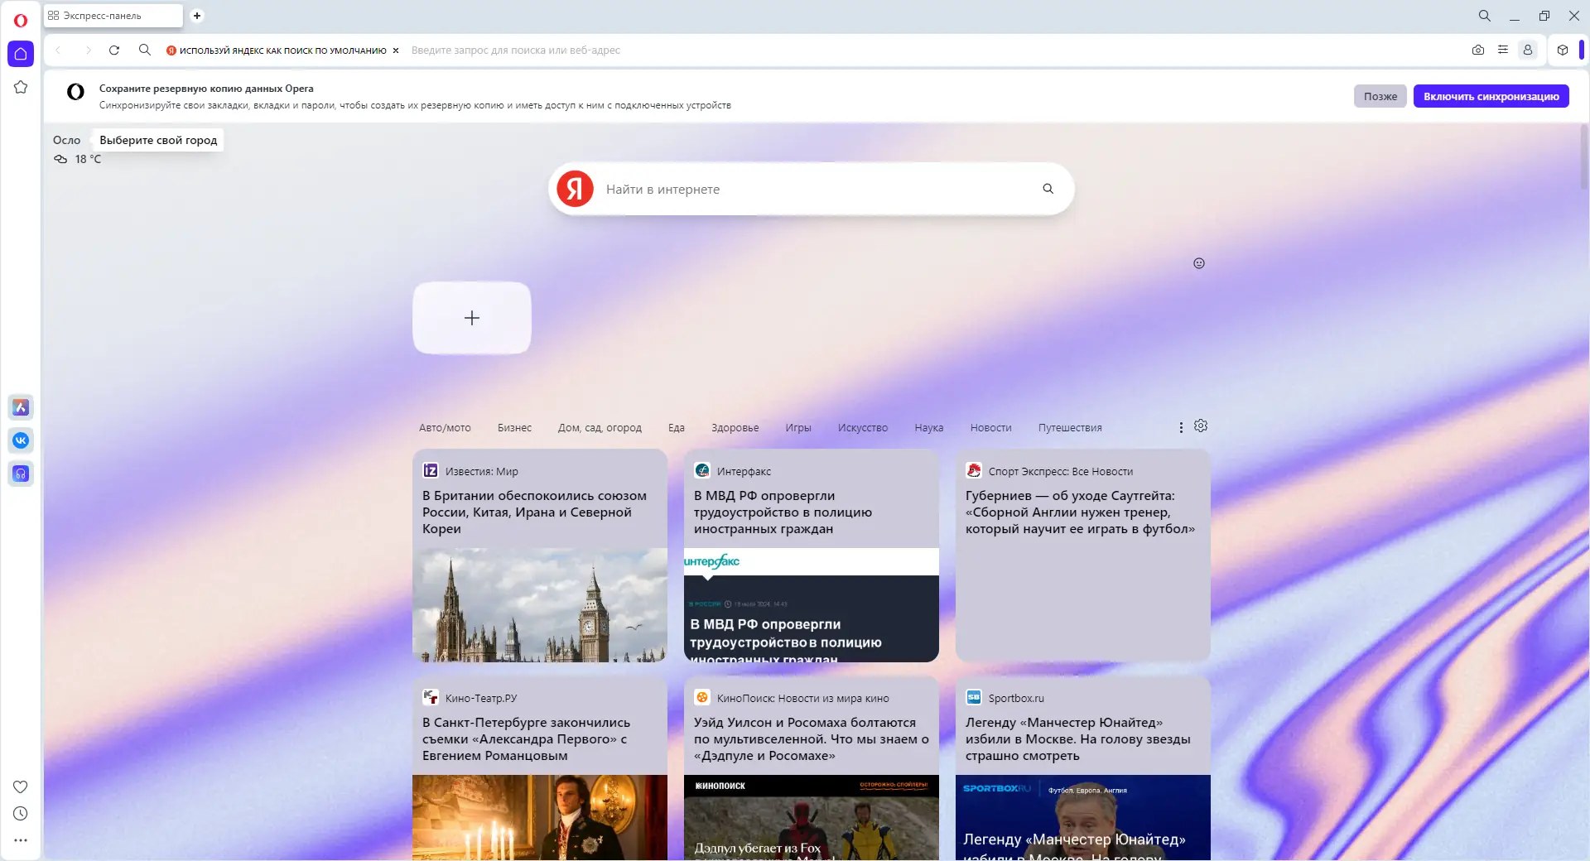This screenshot has height=861, width=1590.
Task: Open the Губерниев Саутгейт sports headline
Action: [1081, 512]
